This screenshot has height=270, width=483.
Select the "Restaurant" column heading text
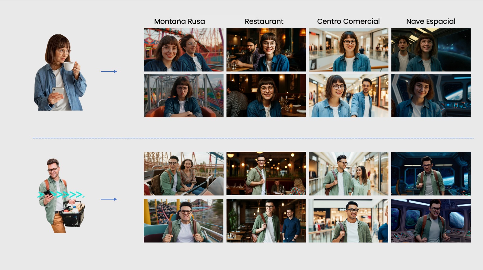pos(264,21)
